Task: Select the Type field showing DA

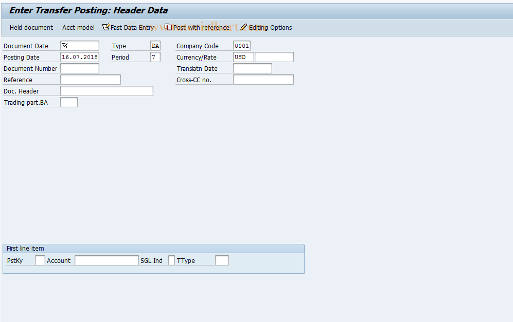Action: 155,45
